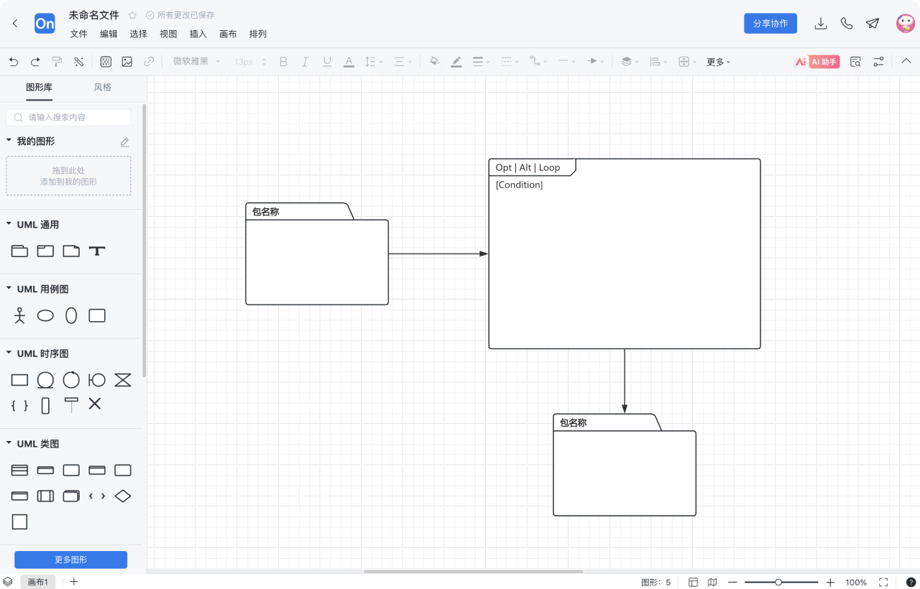Collapse the UML 时序图 section

[x=9, y=353]
